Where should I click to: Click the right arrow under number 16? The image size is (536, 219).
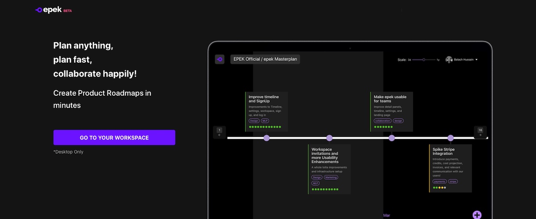480,135
